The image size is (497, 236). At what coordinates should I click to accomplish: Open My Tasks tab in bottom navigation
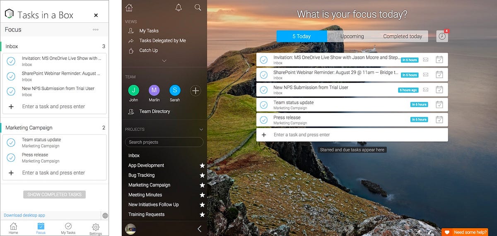point(68,228)
